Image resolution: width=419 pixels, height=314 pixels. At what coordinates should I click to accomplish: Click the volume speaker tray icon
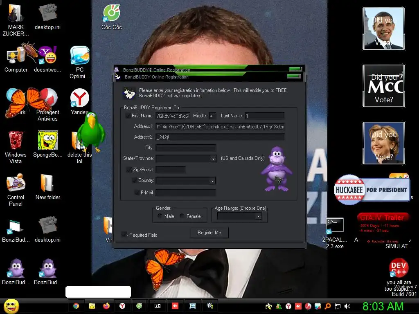tap(347, 306)
